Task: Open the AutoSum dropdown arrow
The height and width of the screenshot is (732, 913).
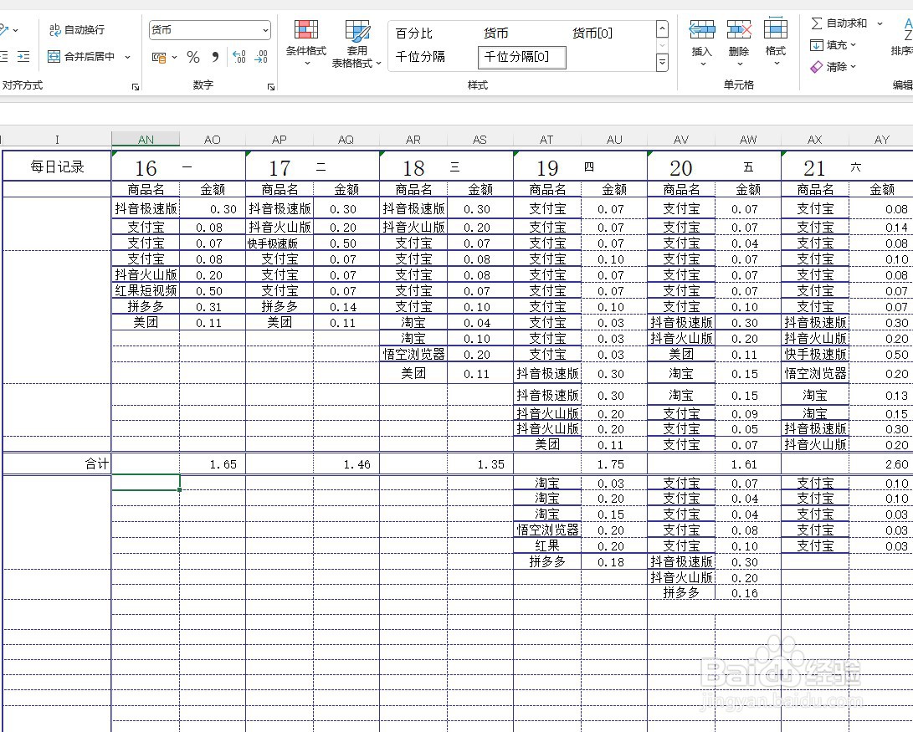Action: (880, 23)
